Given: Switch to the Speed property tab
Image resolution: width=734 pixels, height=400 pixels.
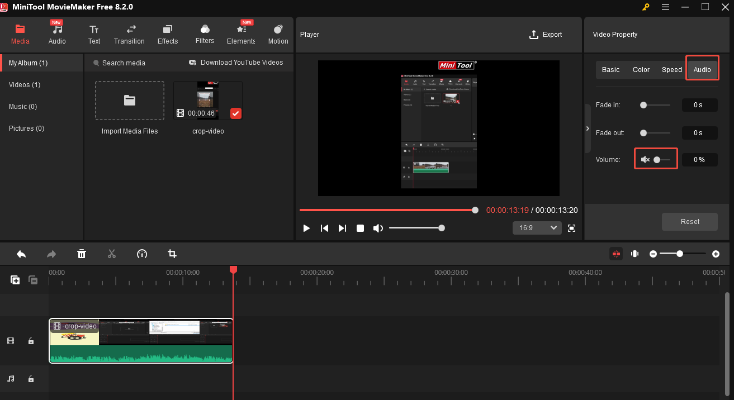Looking at the screenshot, I should 671,70.
